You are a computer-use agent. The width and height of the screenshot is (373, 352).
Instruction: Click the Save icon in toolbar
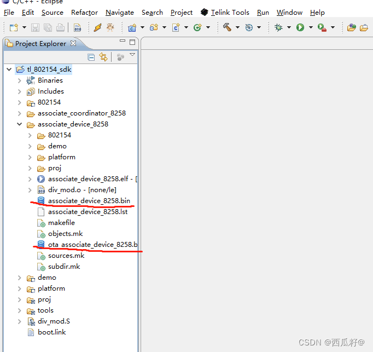(x=35, y=27)
